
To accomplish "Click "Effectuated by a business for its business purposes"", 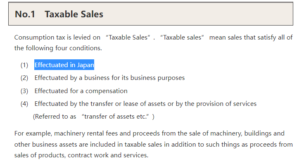I will point(109,78).
